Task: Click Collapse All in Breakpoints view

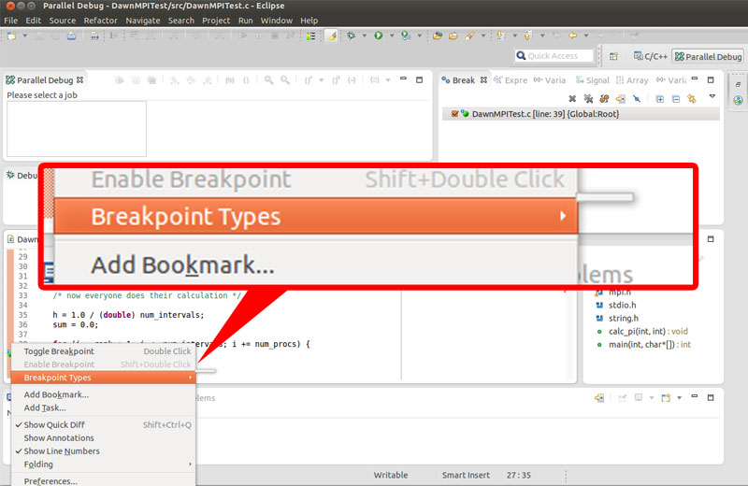Action: pyautogui.click(x=676, y=98)
